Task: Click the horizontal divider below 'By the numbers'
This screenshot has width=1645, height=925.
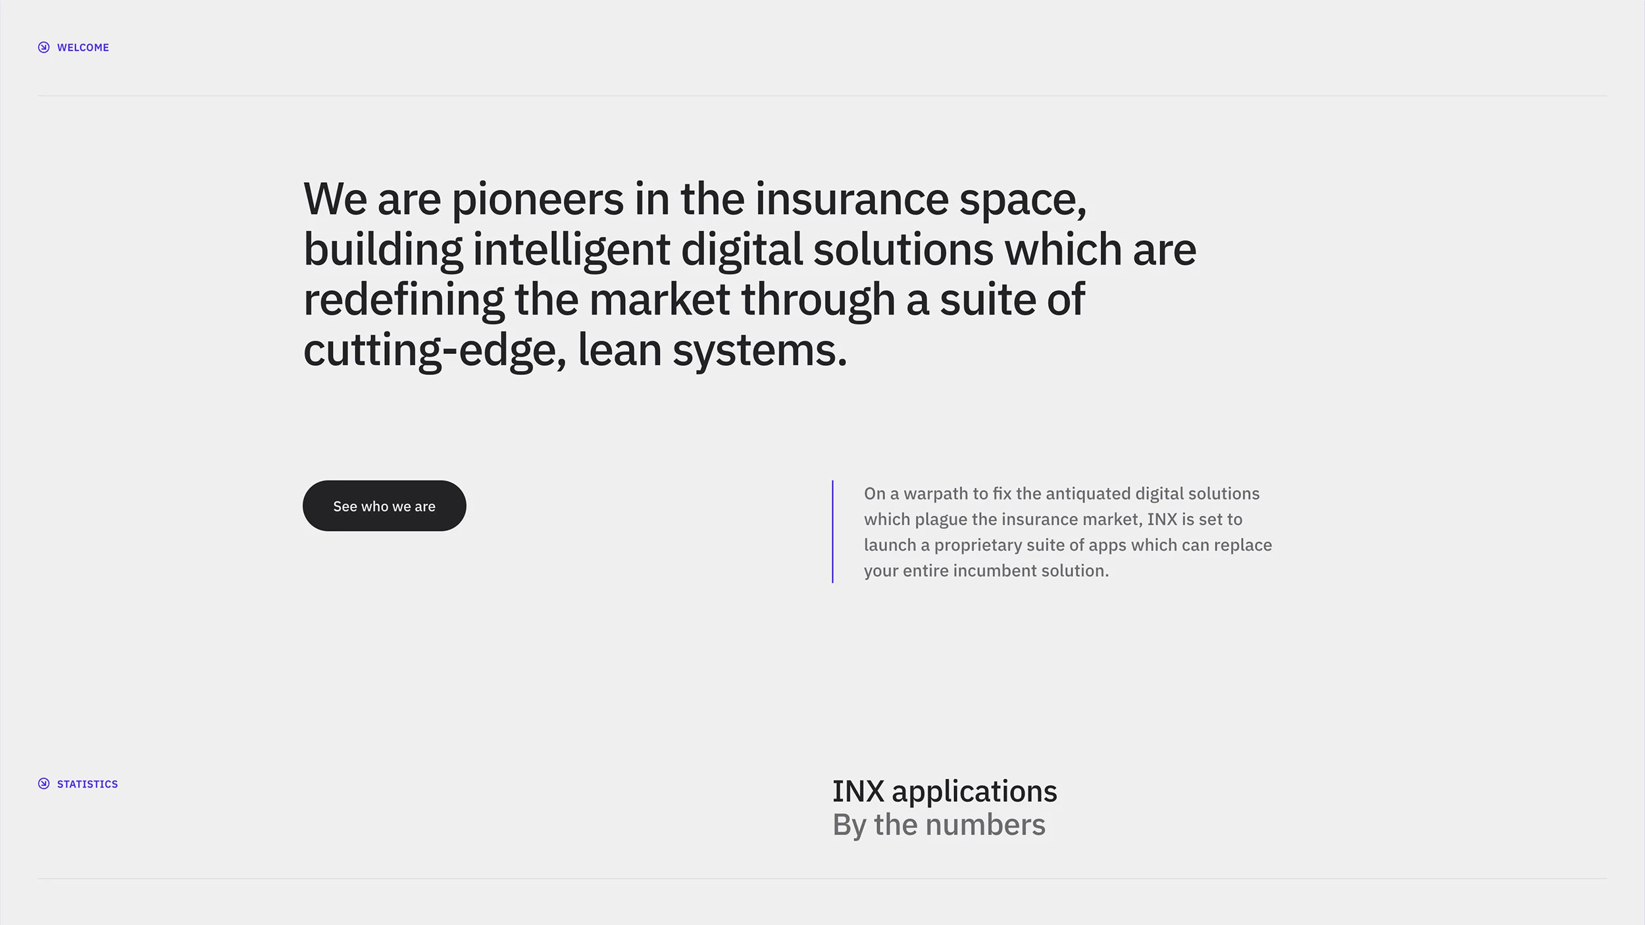Action: click(822, 878)
